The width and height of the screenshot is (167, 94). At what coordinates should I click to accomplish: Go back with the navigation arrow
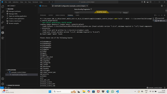[49, 2]
